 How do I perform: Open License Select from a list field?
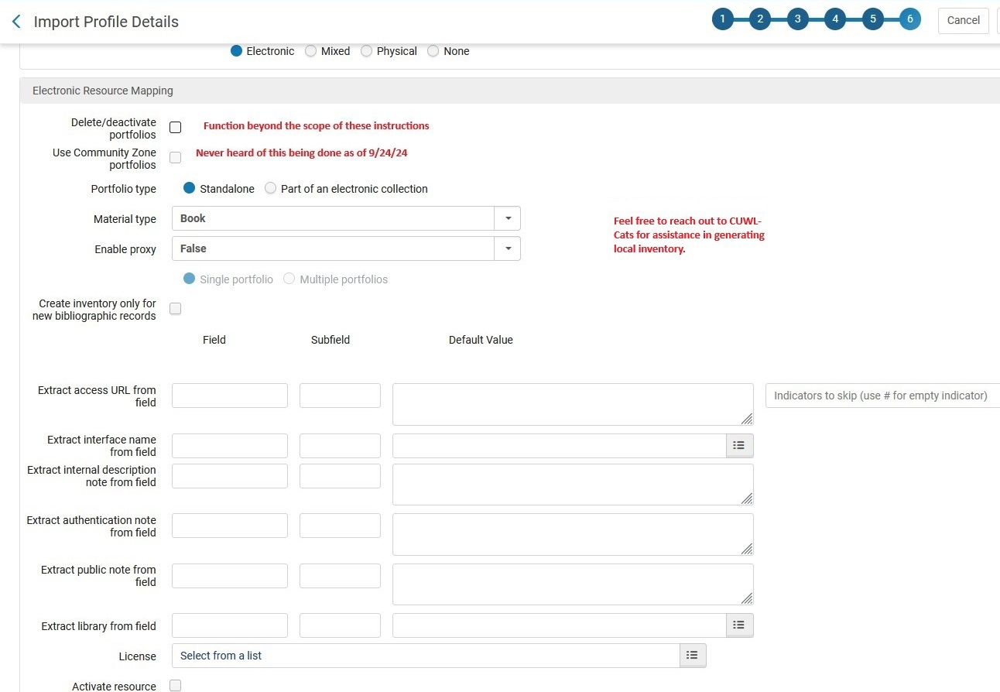click(x=426, y=656)
